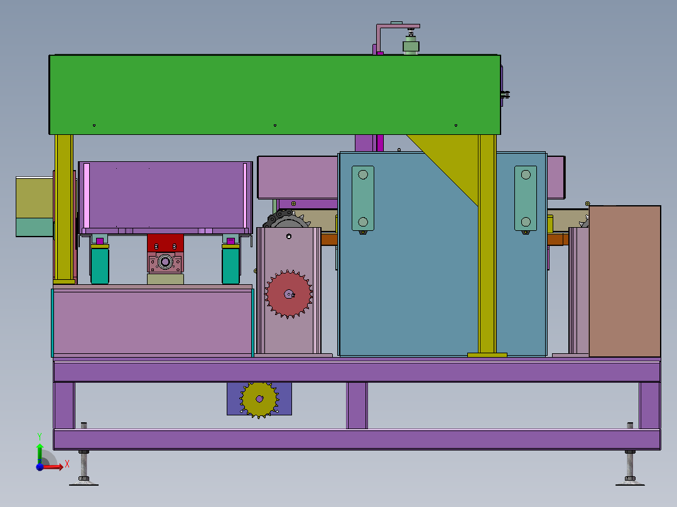677x507 pixels.
Task: Select the left purple frame leg
Action: [64, 405]
